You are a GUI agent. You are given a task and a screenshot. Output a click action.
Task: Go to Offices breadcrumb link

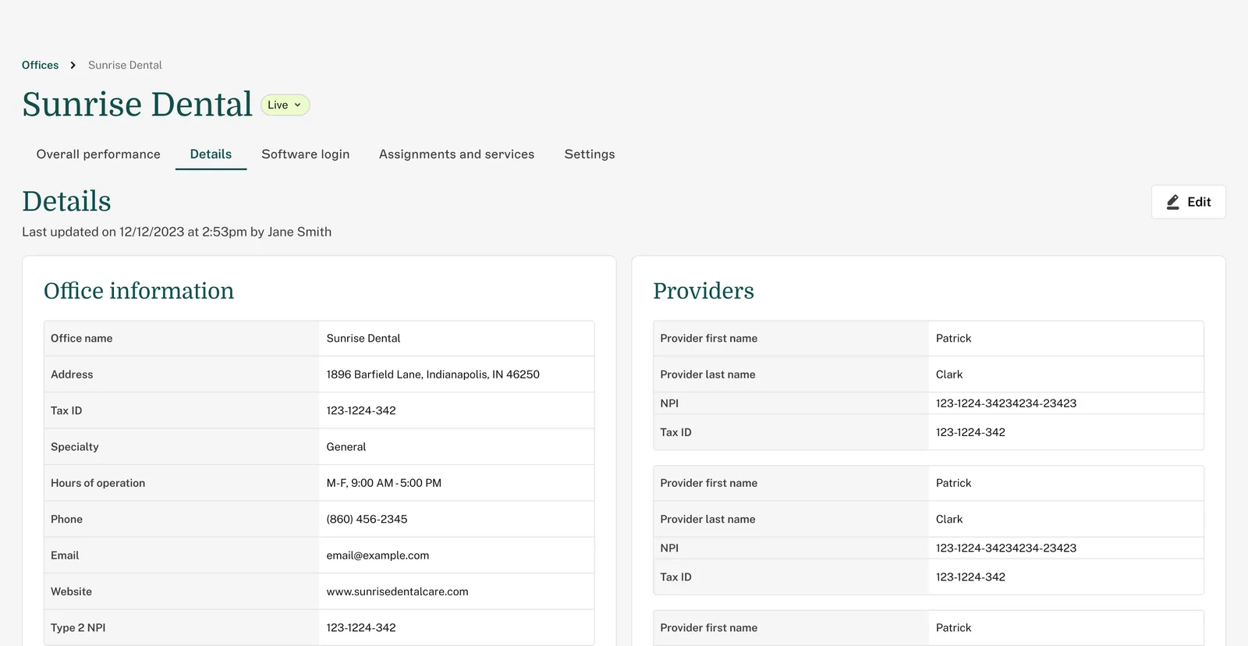pyautogui.click(x=40, y=66)
